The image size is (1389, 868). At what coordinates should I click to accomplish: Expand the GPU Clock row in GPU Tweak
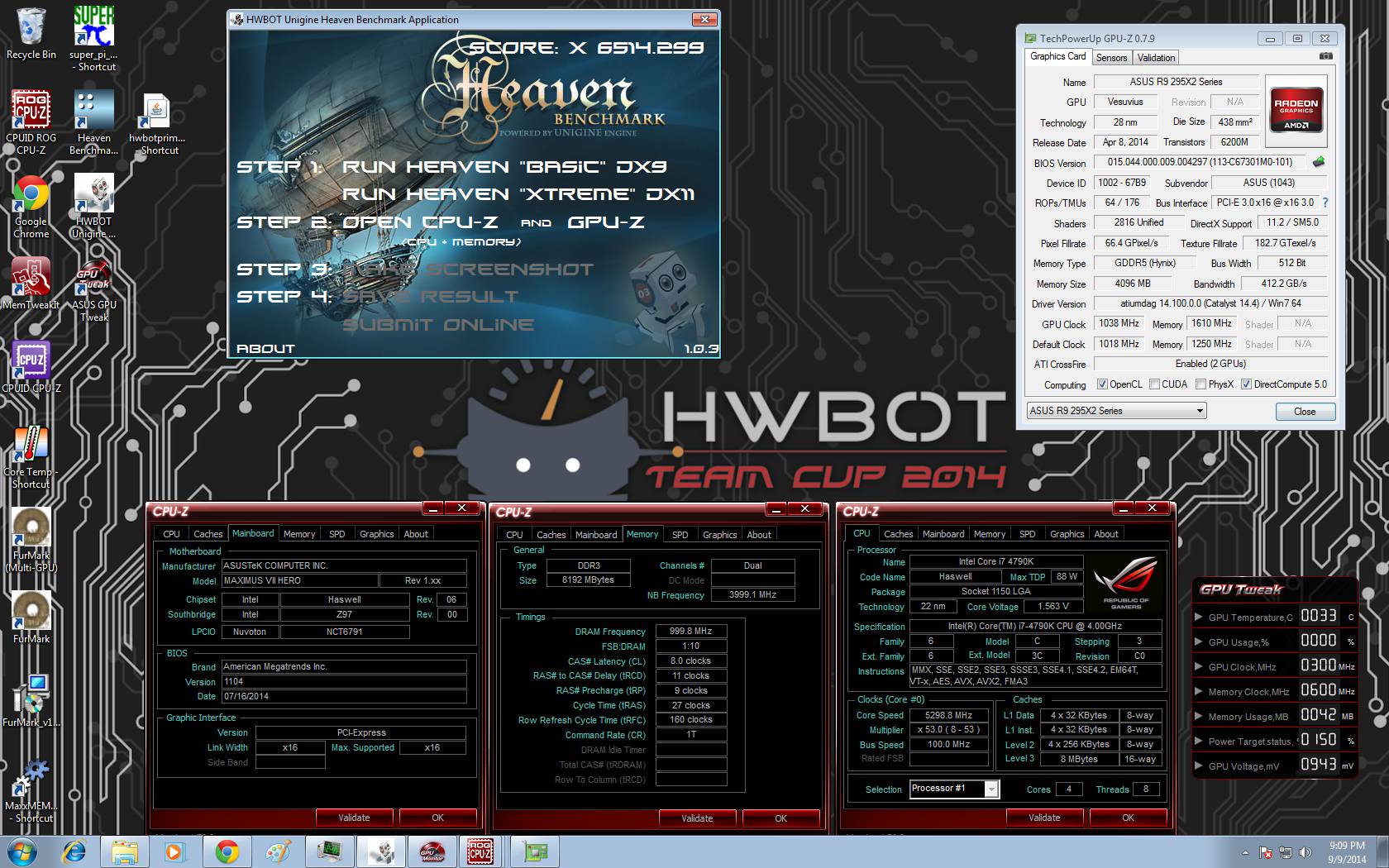click(x=1199, y=666)
